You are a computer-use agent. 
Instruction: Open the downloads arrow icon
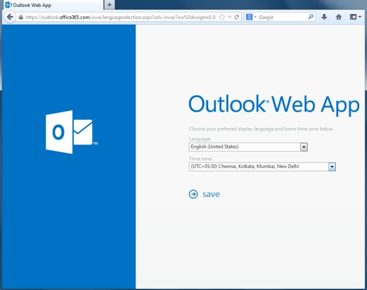[x=324, y=17]
